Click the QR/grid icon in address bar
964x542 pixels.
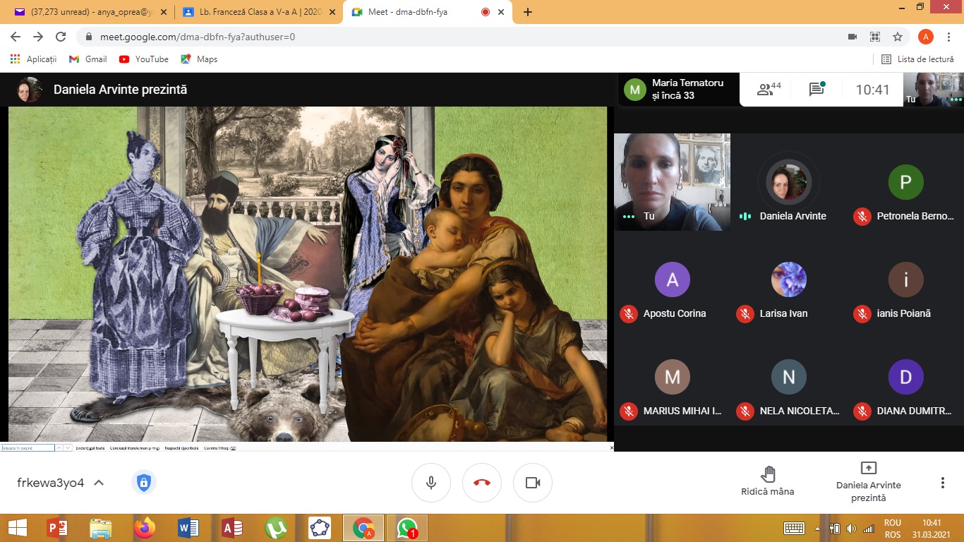point(874,37)
